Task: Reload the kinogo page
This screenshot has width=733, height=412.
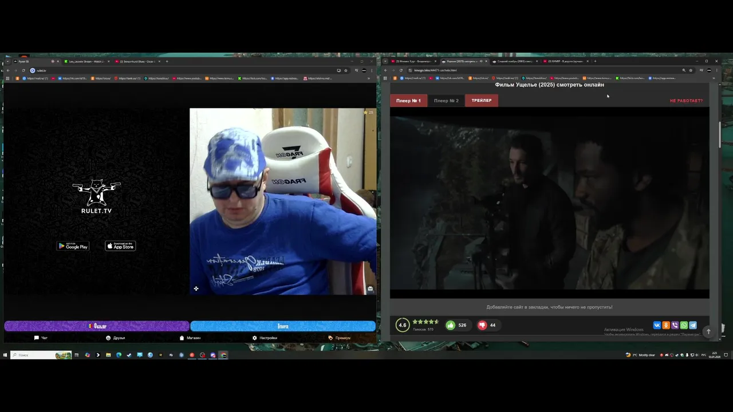Action: point(401,70)
